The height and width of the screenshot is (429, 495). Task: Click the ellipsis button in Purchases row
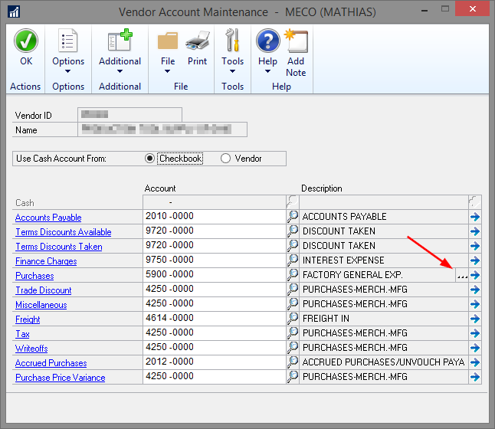coord(461,275)
